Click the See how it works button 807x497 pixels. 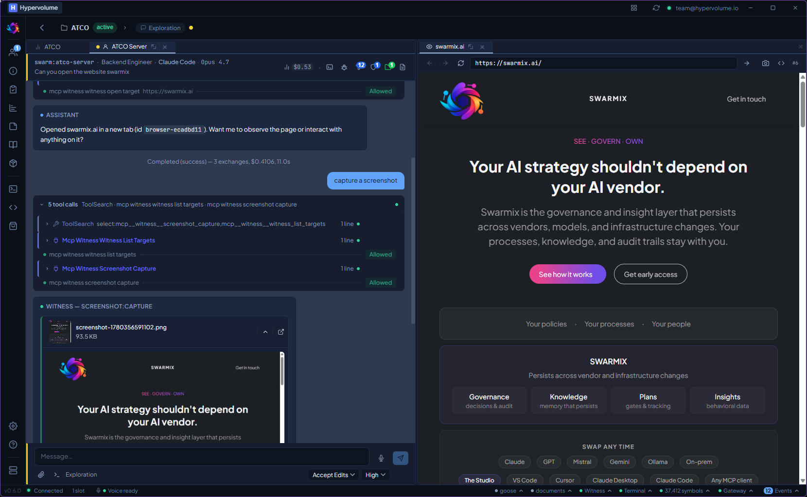(x=567, y=274)
